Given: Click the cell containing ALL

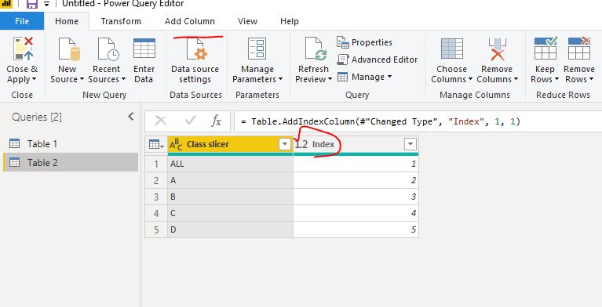Looking at the screenshot, I should 230,164.
